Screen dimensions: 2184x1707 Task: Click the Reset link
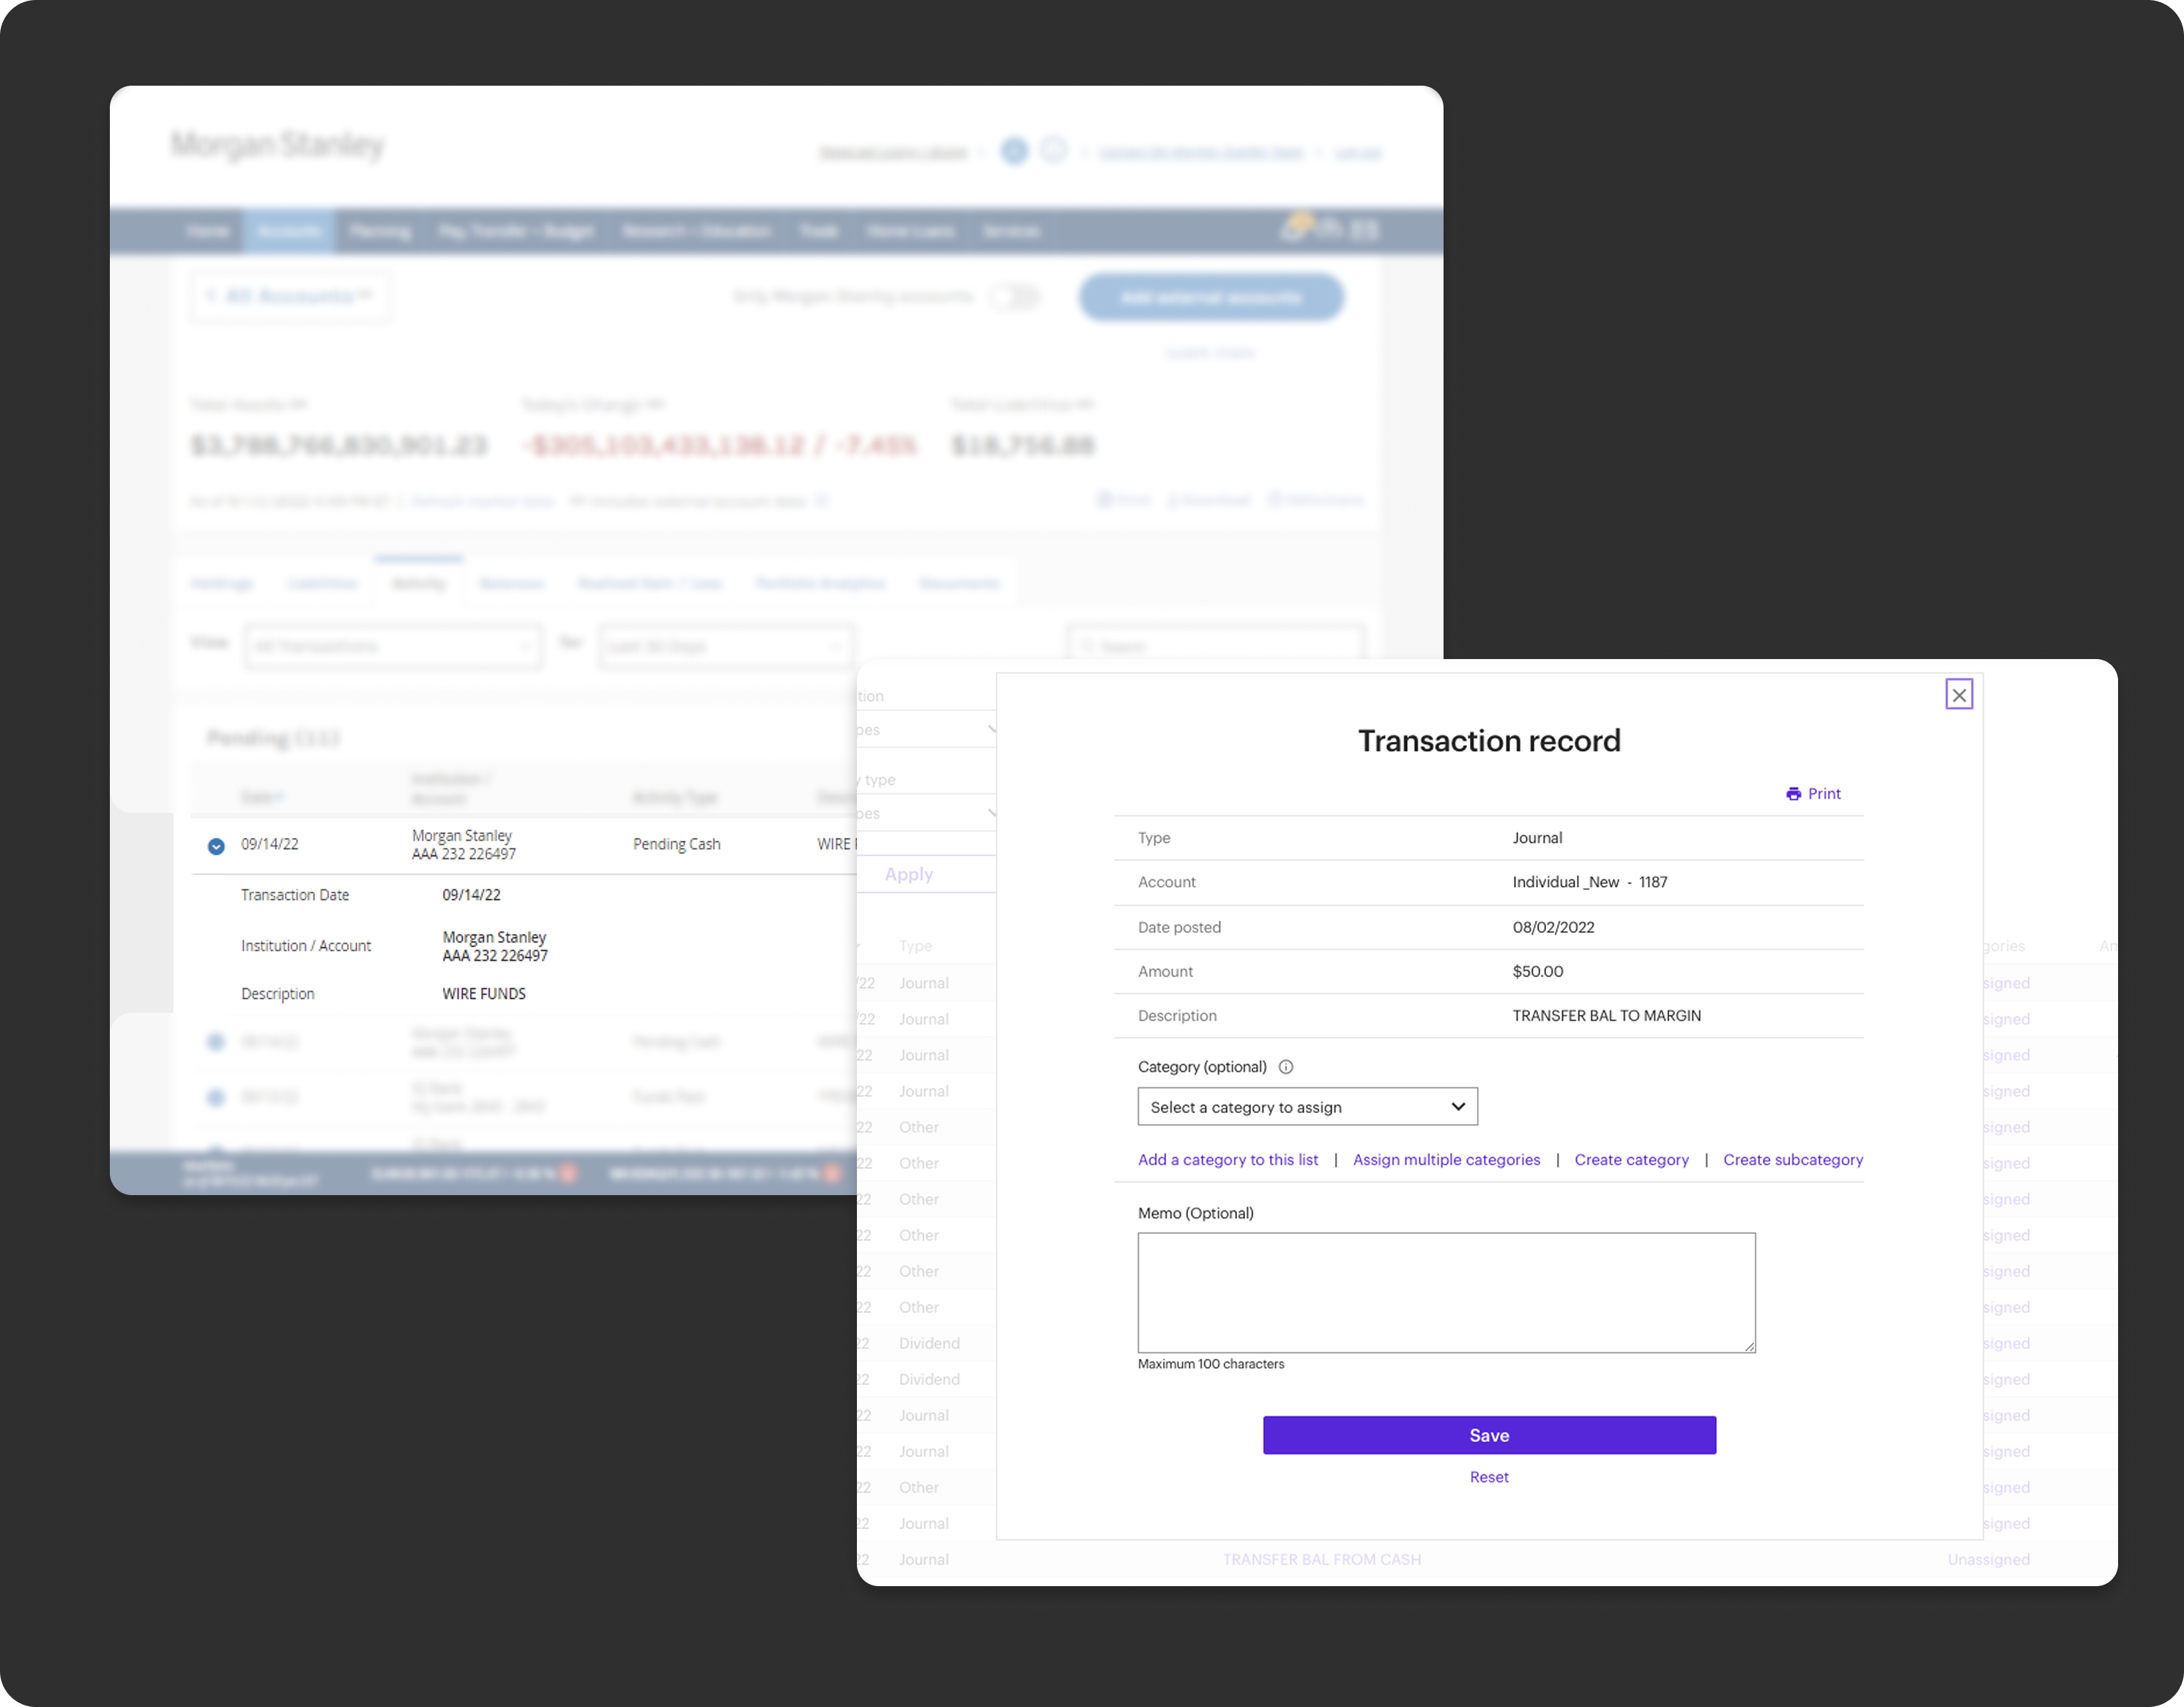pos(1488,1477)
